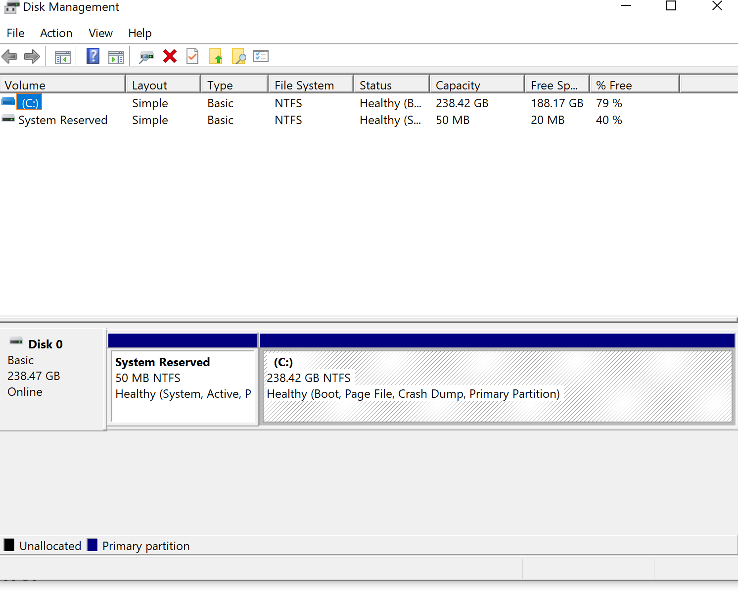Sort by the Free Space column header

(x=557, y=85)
